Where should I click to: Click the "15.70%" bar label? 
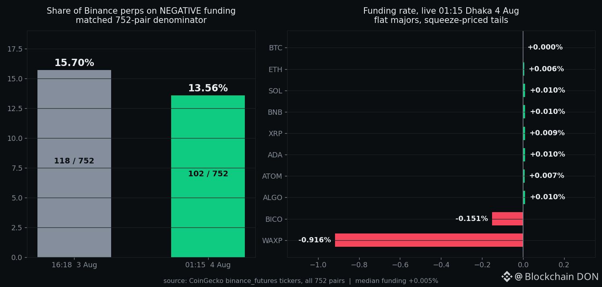tap(74, 63)
